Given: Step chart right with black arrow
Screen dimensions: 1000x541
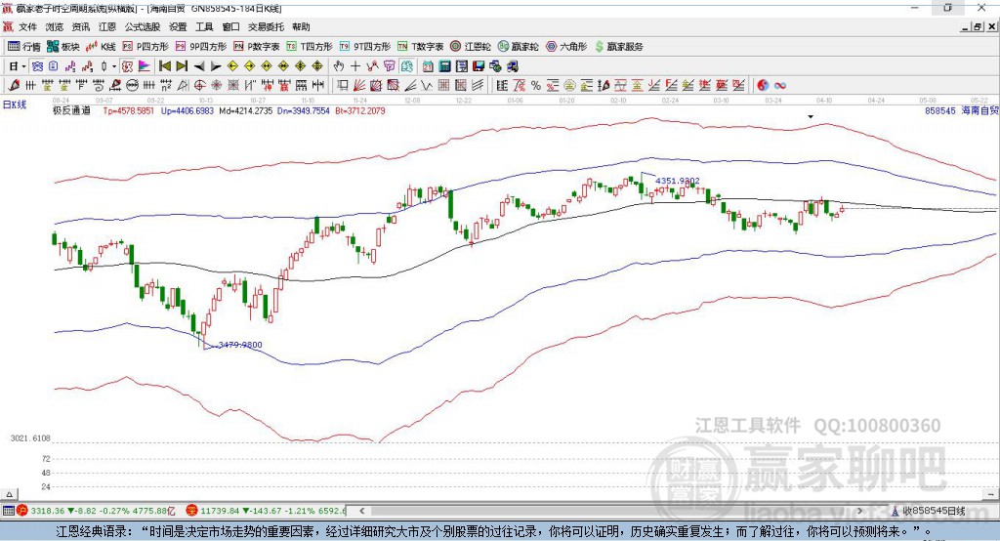Looking at the screenshot, I should [x=216, y=66].
